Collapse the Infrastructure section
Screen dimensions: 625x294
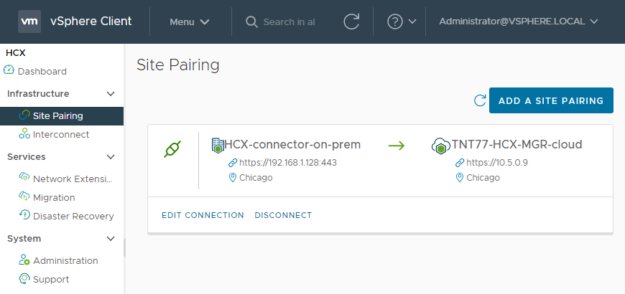coord(111,94)
